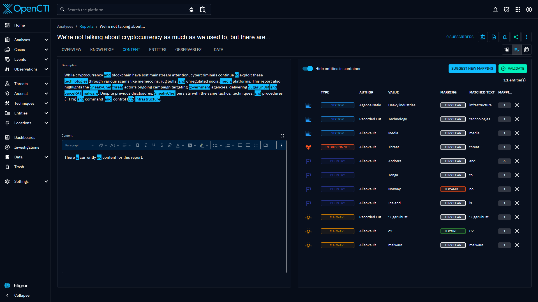Open the Observables tab
This screenshot has width=538, height=302.
click(x=188, y=50)
